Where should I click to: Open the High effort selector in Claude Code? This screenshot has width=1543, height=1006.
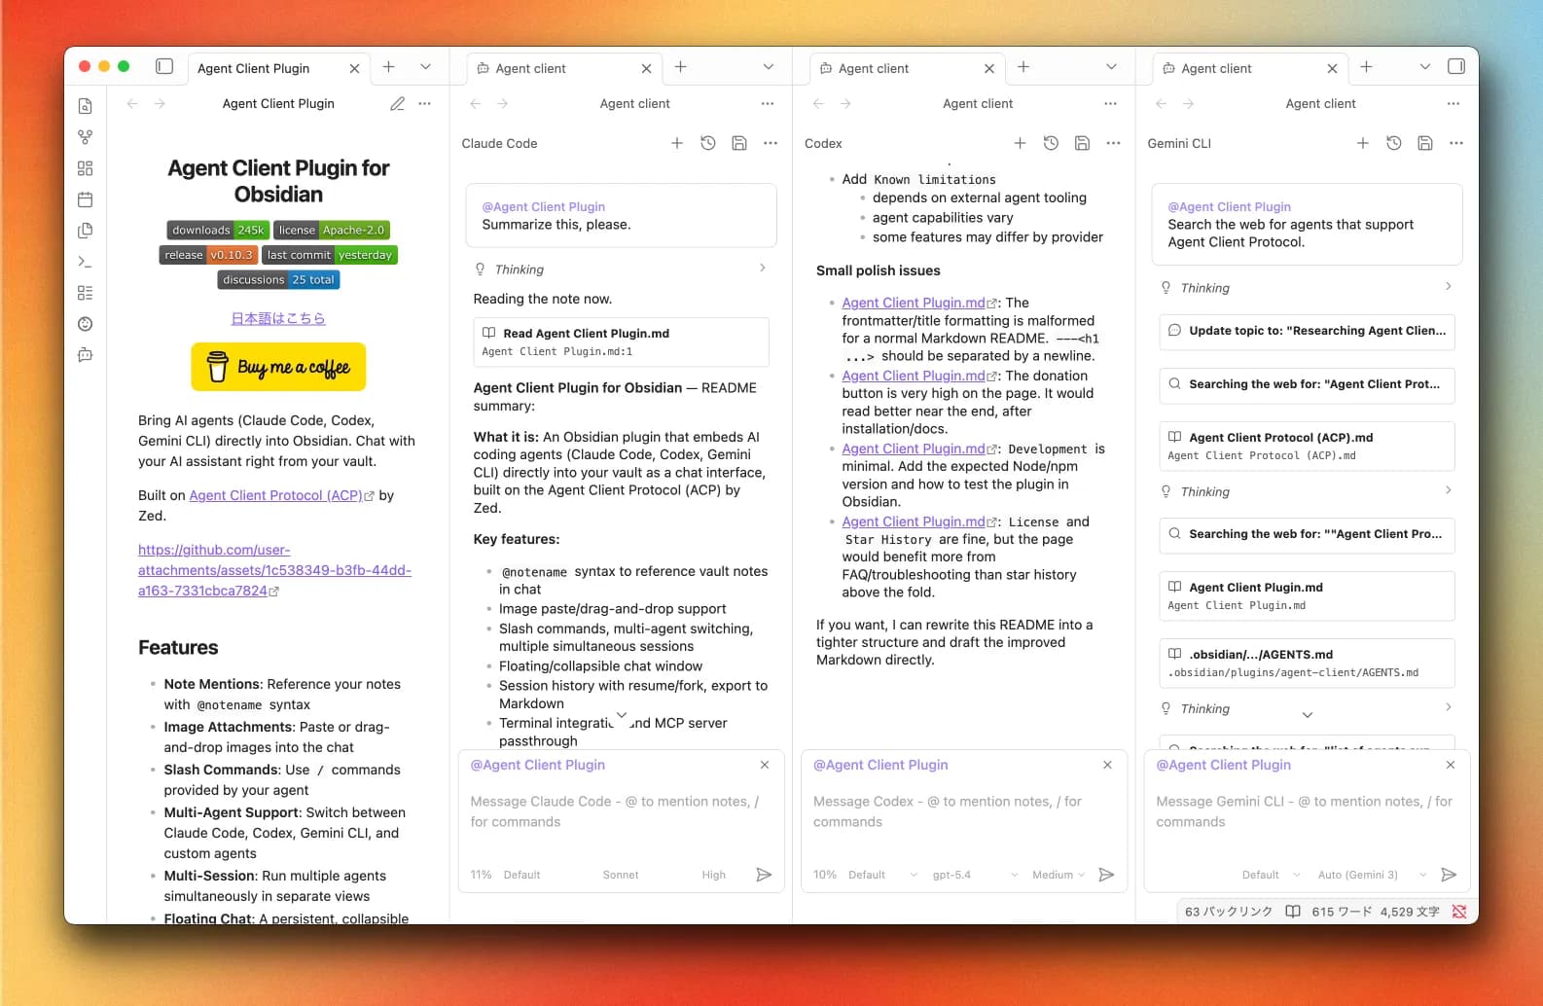point(714,875)
